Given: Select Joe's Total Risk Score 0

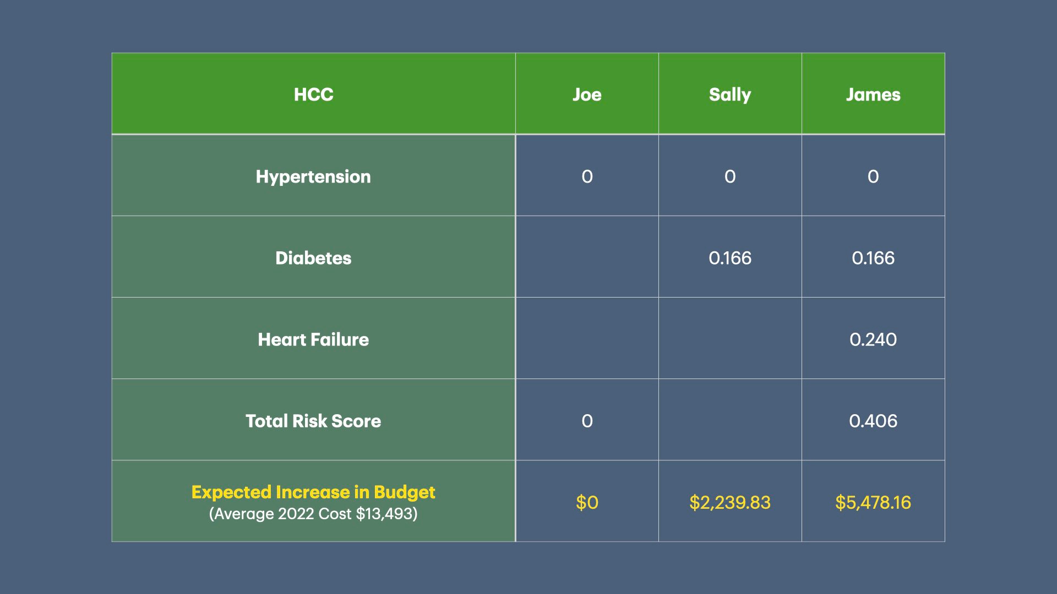Looking at the screenshot, I should pyautogui.click(x=587, y=421).
